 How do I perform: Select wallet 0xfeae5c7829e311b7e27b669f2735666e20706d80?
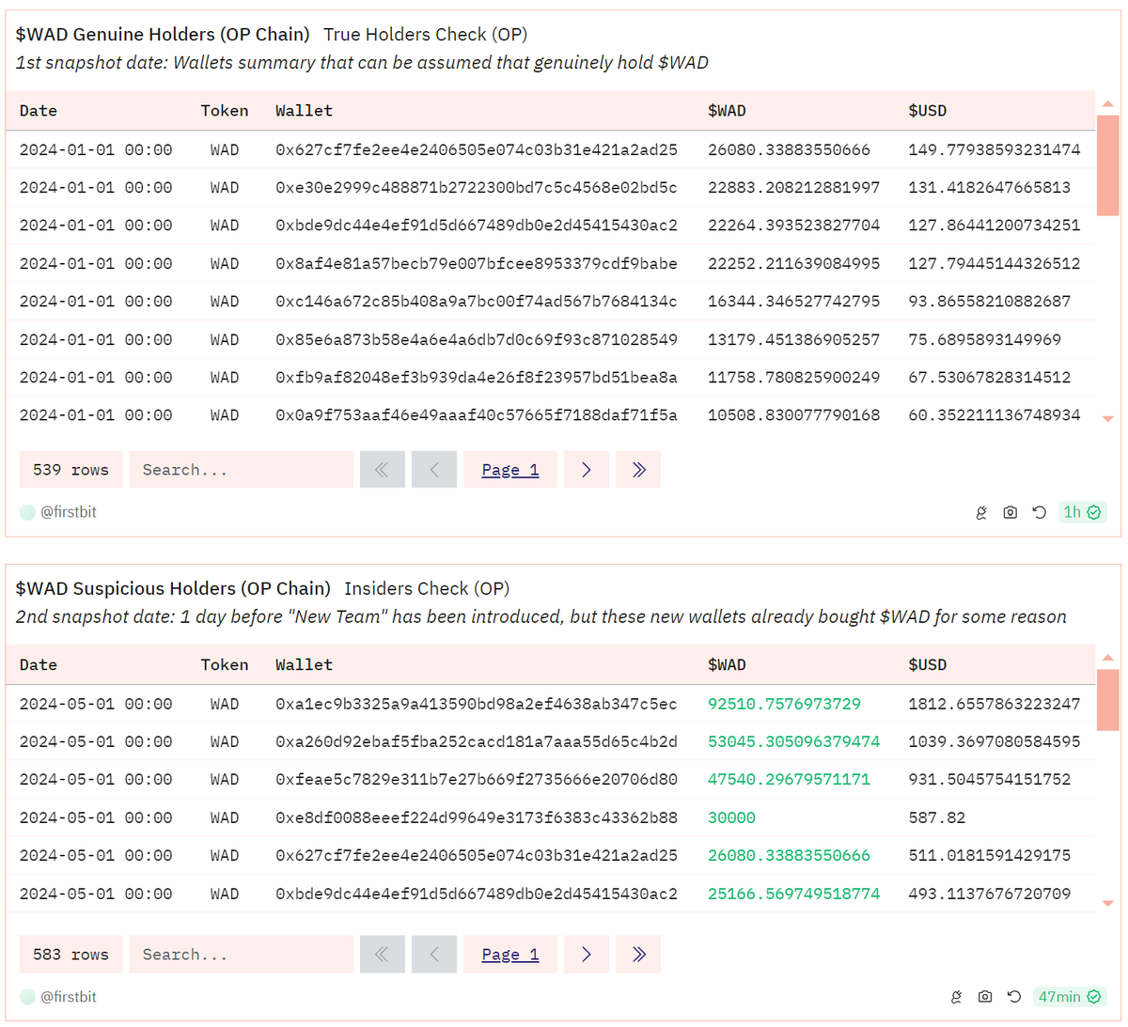tap(477, 780)
